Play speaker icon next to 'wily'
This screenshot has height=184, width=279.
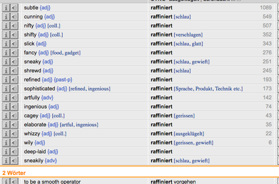[14, 143]
